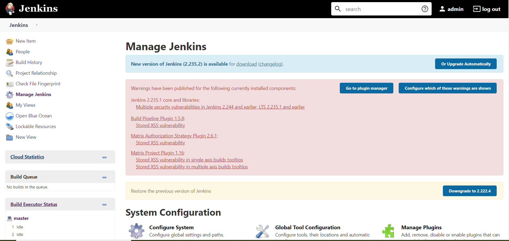This screenshot has width=509, height=241.
Task: Open Lockable Resources from sidebar
Action: [36, 127]
